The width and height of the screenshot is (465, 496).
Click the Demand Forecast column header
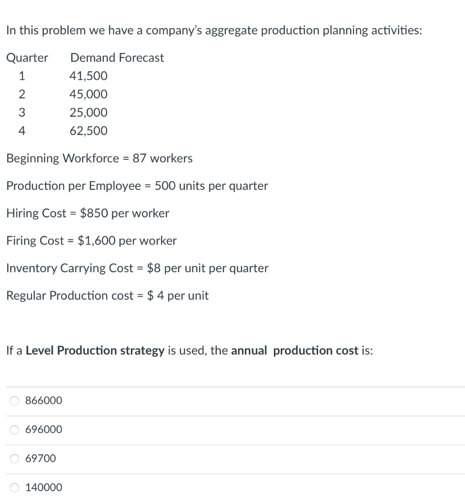(x=117, y=58)
